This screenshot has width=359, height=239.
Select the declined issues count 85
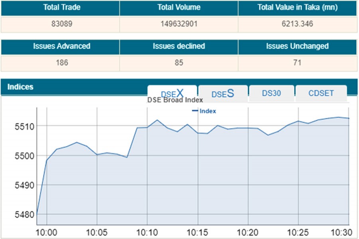click(179, 63)
